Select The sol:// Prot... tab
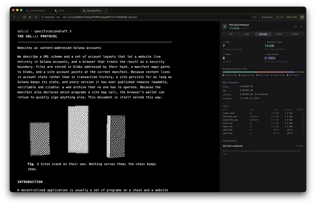This screenshot has width=316, height=205. click(x=94, y=10)
